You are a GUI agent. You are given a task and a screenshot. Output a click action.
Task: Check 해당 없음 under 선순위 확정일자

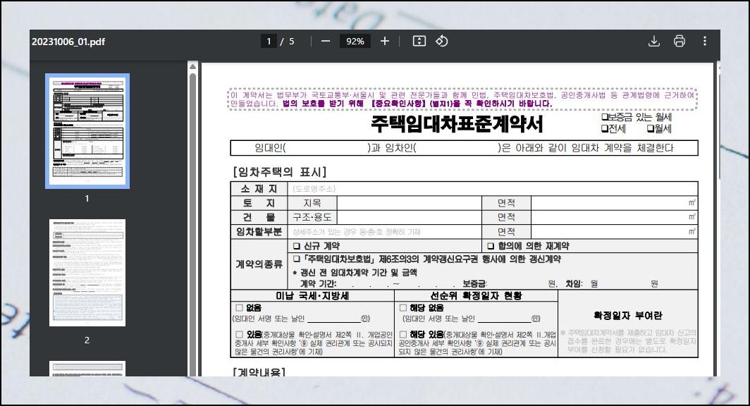tap(402, 307)
